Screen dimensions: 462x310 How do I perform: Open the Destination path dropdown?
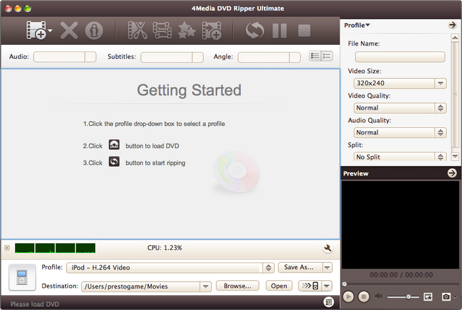point(205,286)
